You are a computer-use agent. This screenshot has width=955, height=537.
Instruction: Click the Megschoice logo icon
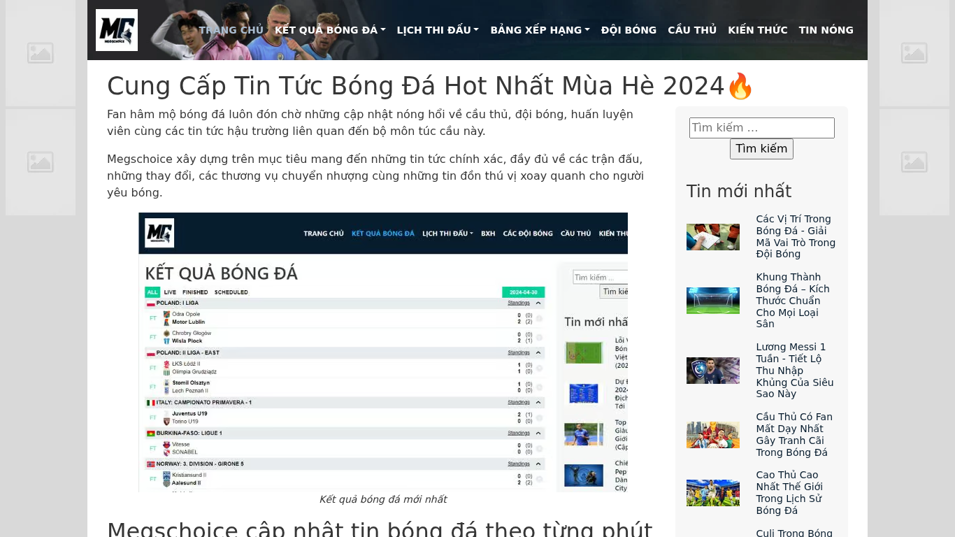point(117,30)
